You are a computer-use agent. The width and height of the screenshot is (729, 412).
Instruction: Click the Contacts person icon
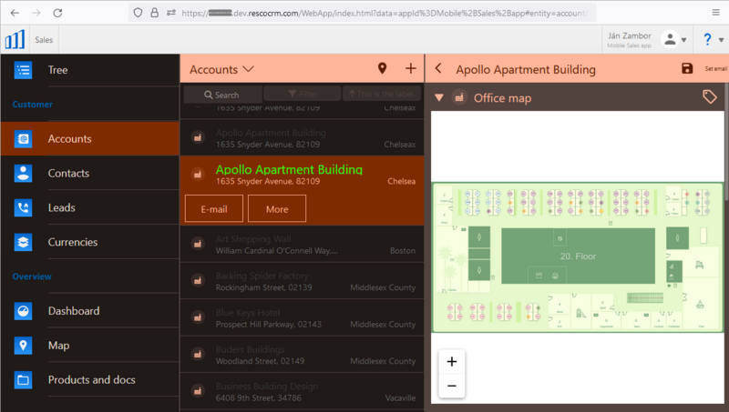pos(23,173)
